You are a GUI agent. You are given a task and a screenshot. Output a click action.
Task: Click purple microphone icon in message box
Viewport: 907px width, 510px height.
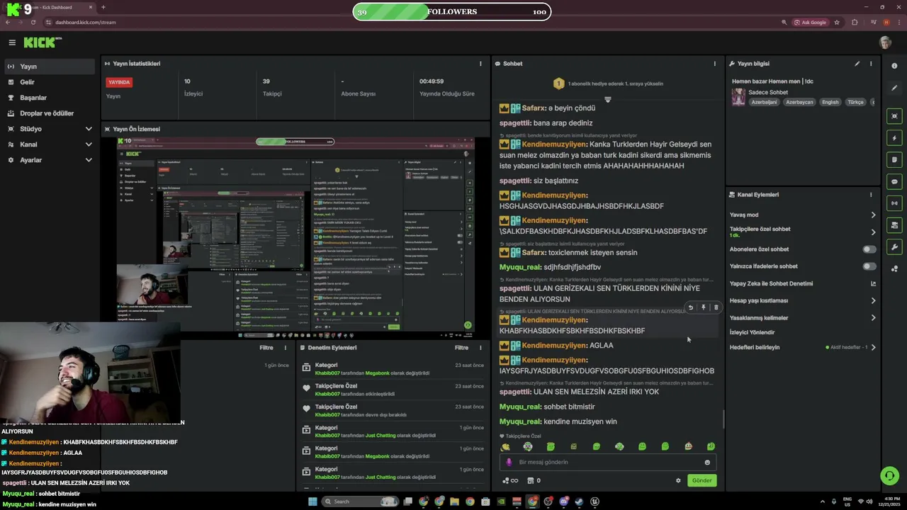pos(509,462)
